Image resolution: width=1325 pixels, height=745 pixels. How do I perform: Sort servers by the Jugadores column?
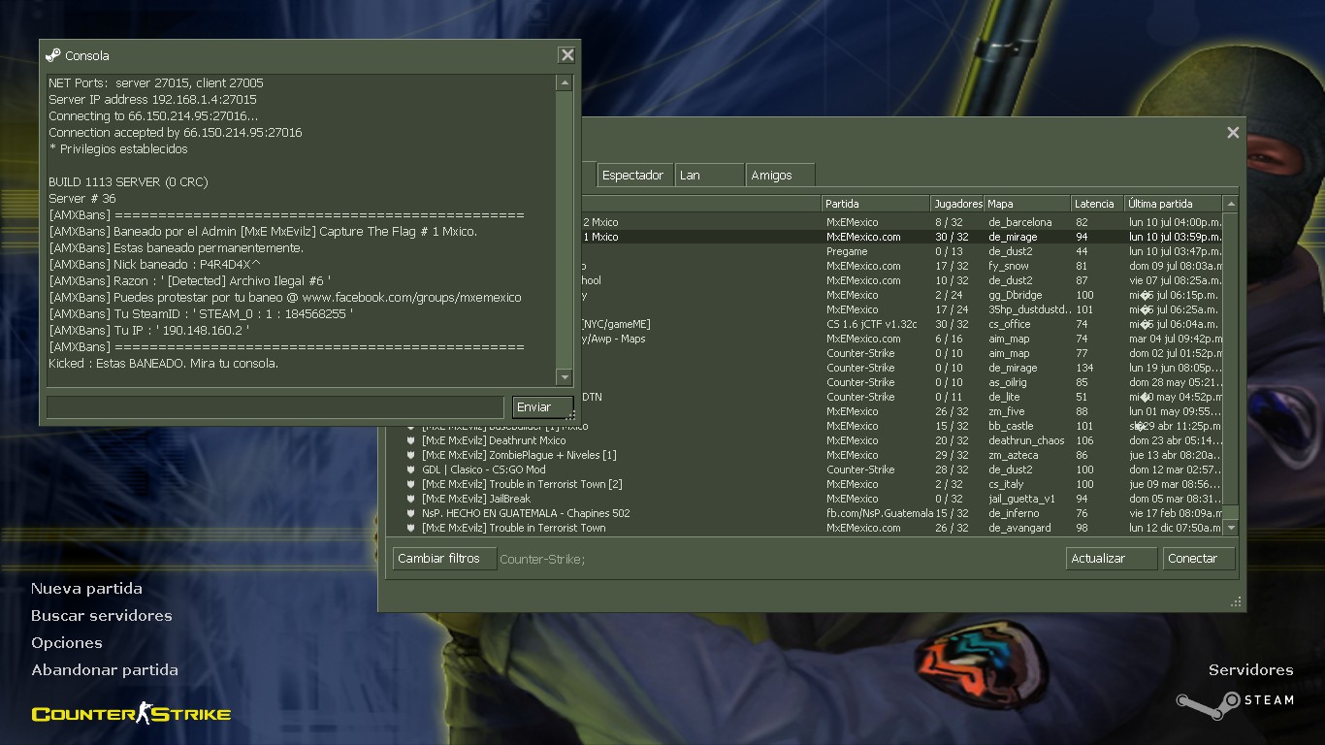tap(957, 204)
